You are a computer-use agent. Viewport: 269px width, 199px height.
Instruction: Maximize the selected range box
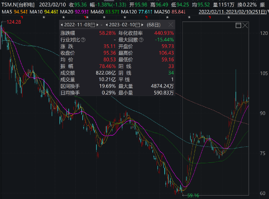pos(238,26)
